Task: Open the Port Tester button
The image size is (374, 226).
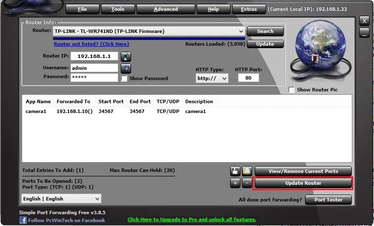Action: (329, 199)
